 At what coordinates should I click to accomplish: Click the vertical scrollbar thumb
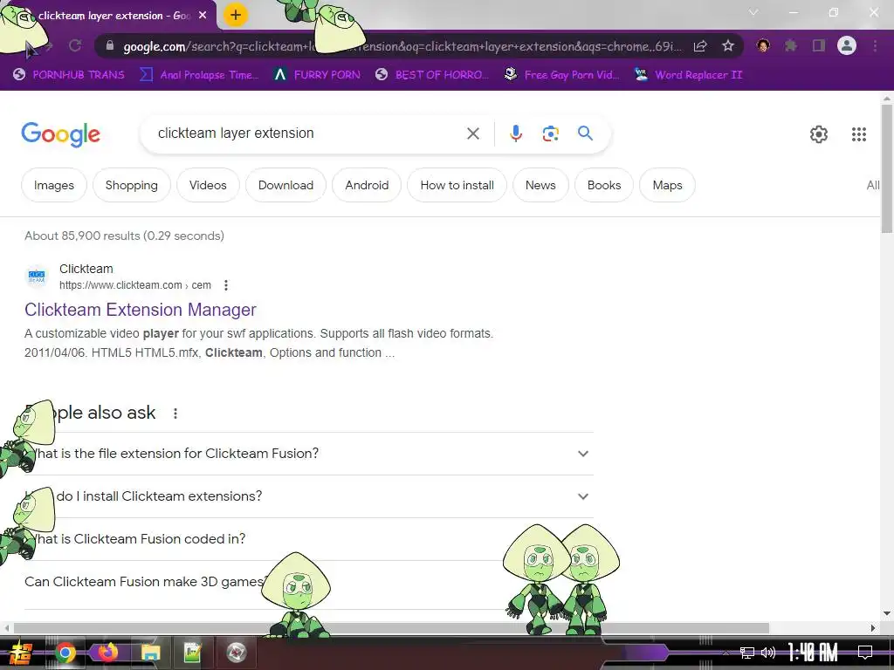coord(887,168)
